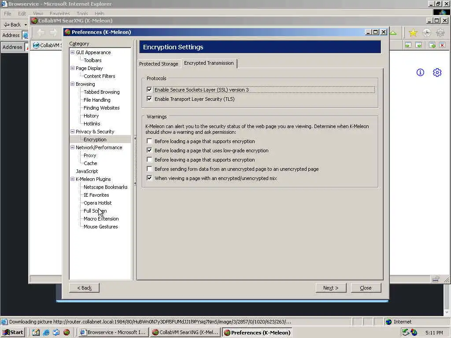451x338 pixels.
Task: Select JavaScript tree item
Action: 87,171
